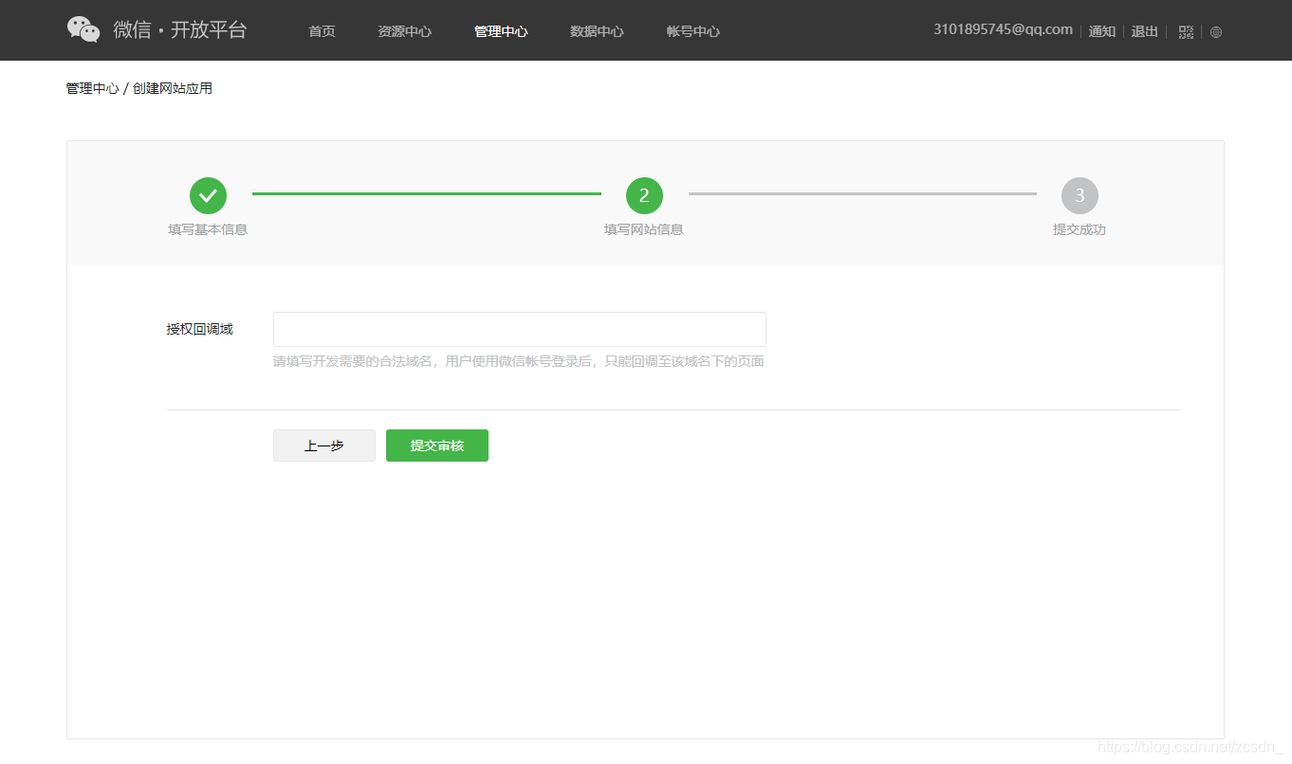Open the 首页 menu item
Image resolution: width=1292 pixels, height=764 pixels.
[322, 31]
